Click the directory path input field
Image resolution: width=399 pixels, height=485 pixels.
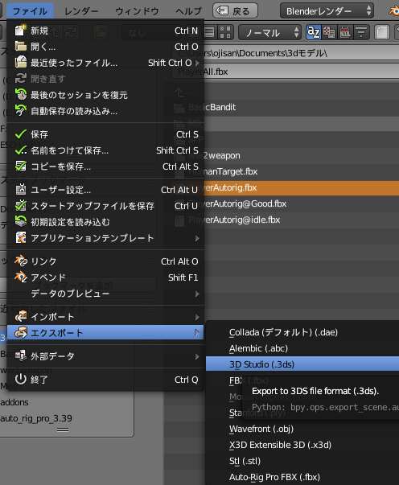(286, 53)
